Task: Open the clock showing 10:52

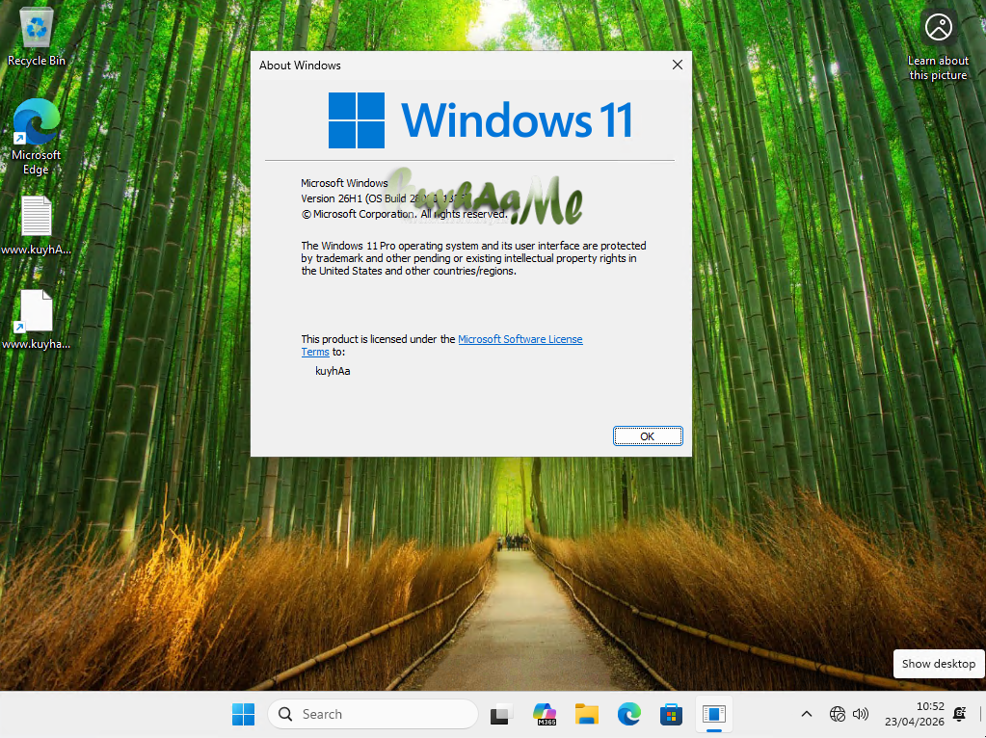Action: tap(915, 714)
